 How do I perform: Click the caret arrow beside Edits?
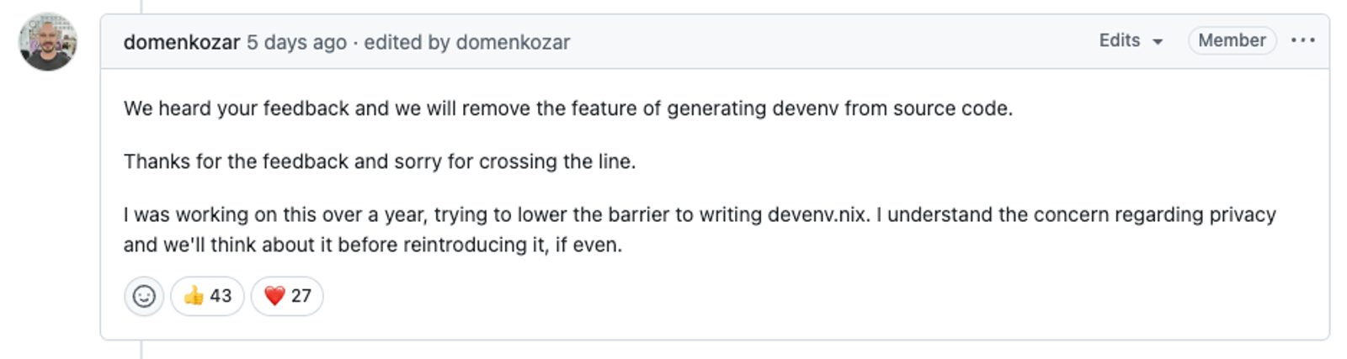[1158, 42]
